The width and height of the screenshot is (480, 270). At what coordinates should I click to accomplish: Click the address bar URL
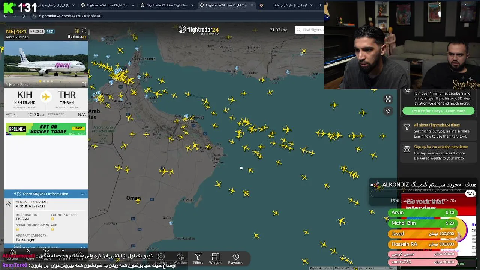70,16
